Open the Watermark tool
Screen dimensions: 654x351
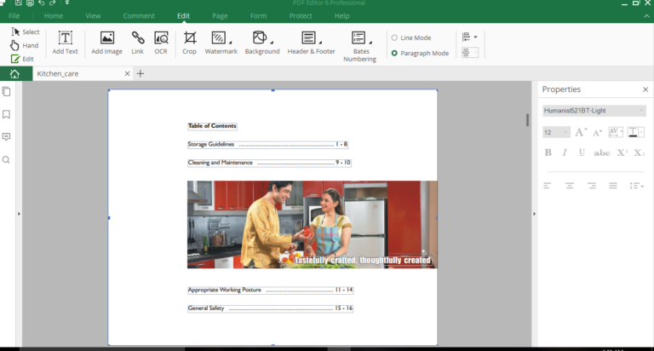pyautogui.click(x=221, y=43)
